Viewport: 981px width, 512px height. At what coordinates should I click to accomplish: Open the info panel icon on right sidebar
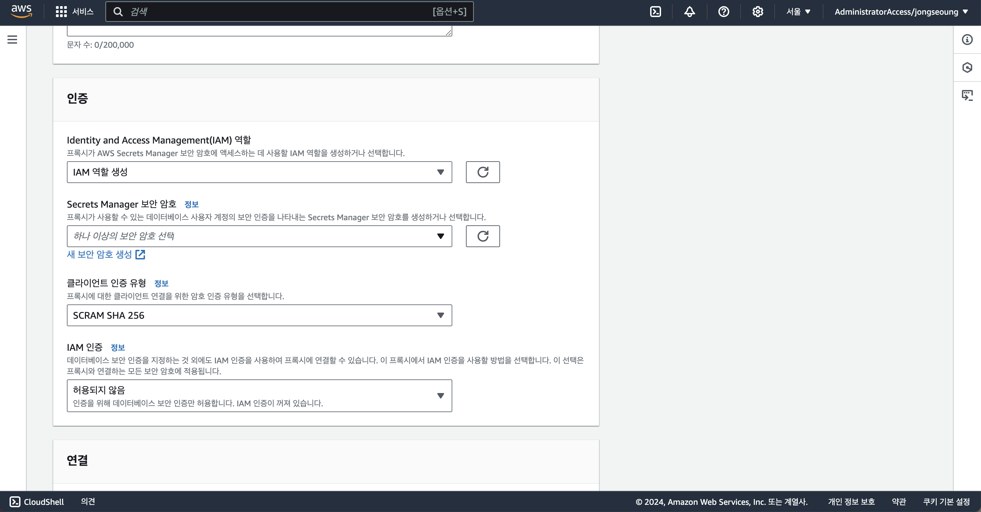(x=967, y=40)
